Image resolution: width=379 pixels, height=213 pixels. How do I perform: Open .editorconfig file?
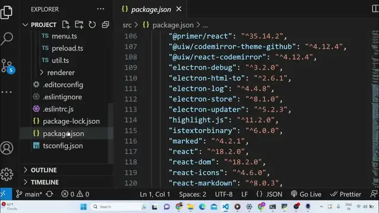pos(63,85)
